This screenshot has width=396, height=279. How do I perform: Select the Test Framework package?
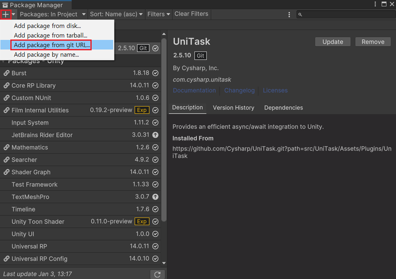[80, 184]
